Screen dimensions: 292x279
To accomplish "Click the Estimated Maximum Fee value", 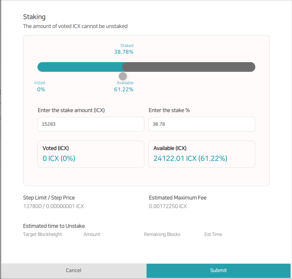I will tap(168, 206).
